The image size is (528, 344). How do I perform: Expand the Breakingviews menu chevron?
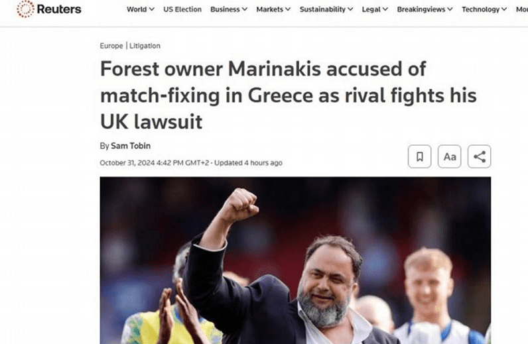coord(450,9)
